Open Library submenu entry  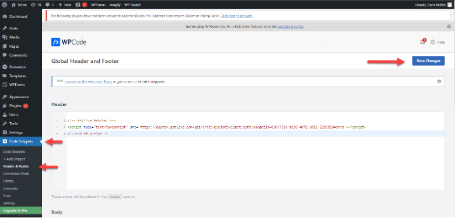tap(8, 181)
